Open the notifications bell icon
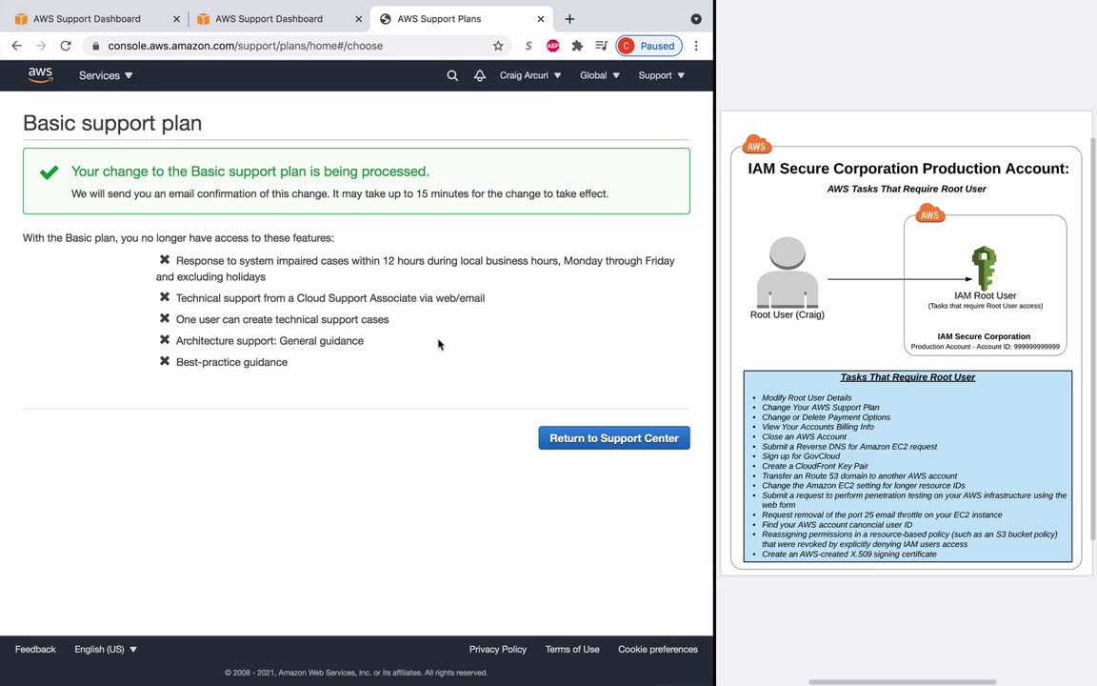Viewport: 1097px width, 686px height. 480,75
